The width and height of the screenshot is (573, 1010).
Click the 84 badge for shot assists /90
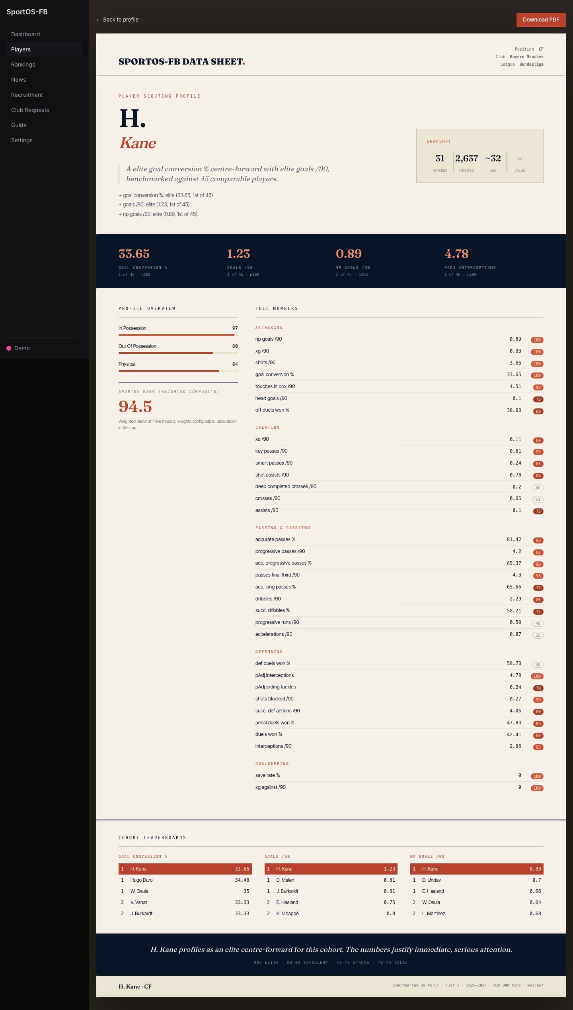coord(538,476)
